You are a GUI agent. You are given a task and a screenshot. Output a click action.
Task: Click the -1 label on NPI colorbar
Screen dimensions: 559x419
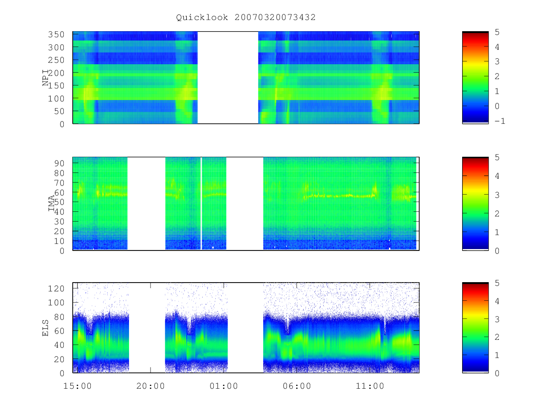pyautogui.click(x=500, y=121)
